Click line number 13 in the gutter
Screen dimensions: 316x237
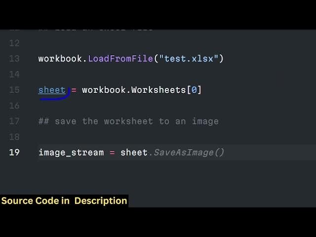pos(14,59)
